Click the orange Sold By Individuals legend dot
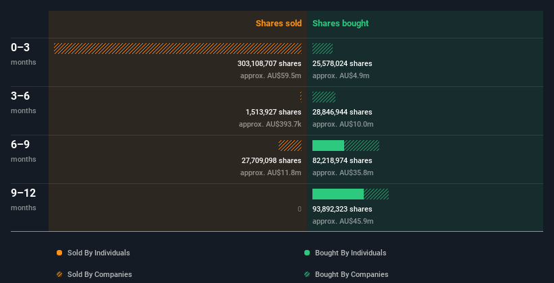This screenshot has width=554, height=283. (x=60, y=253)
